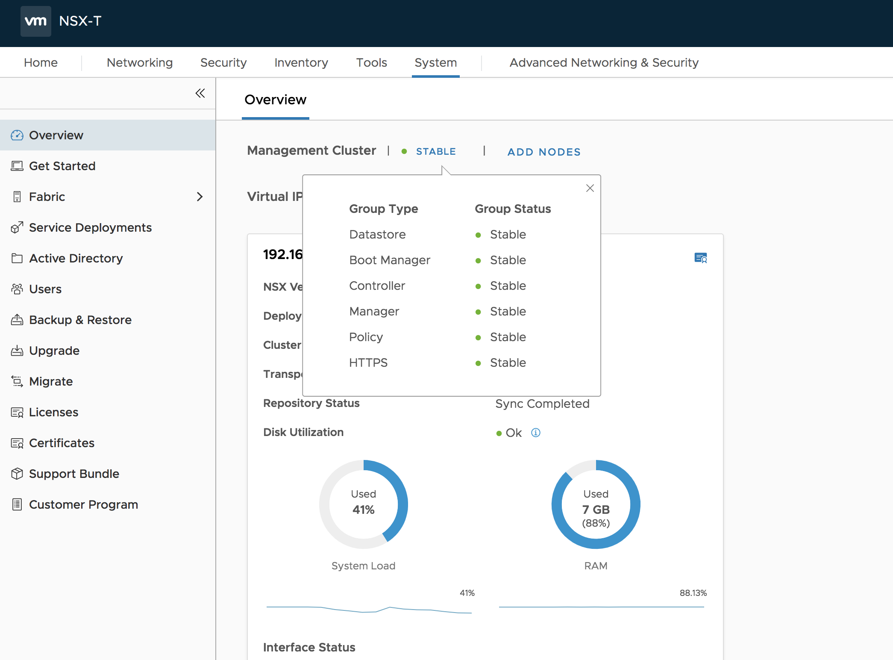Open the STABLE cluster status link

pos(435,151)
